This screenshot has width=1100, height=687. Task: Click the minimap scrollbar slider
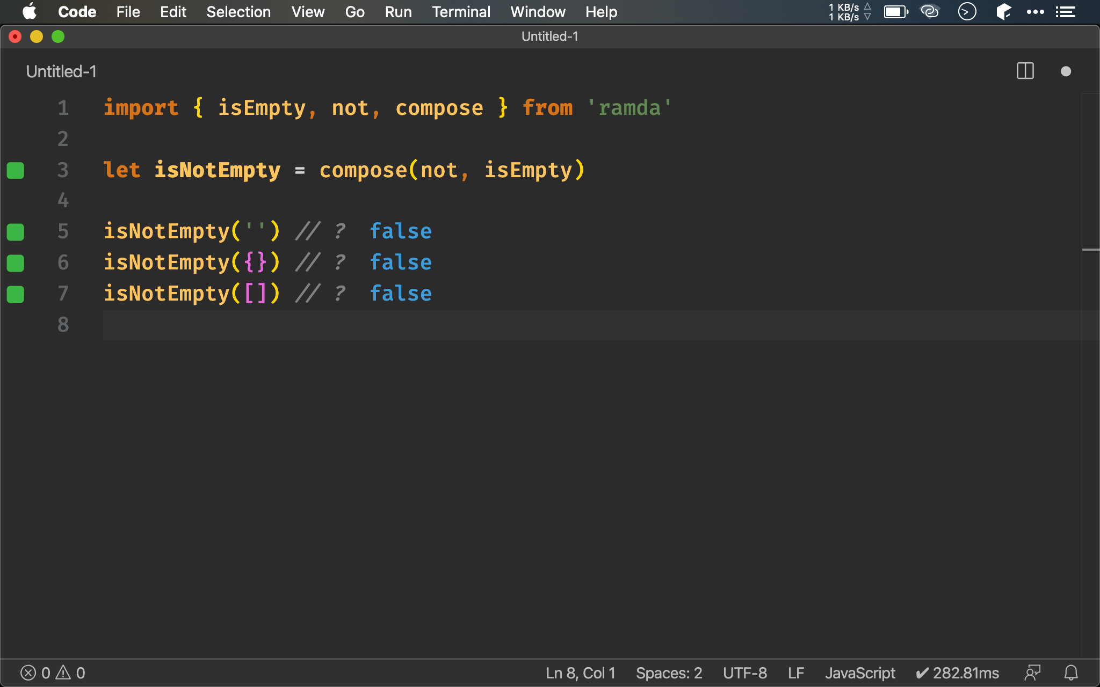click(x=1090, y=250)
